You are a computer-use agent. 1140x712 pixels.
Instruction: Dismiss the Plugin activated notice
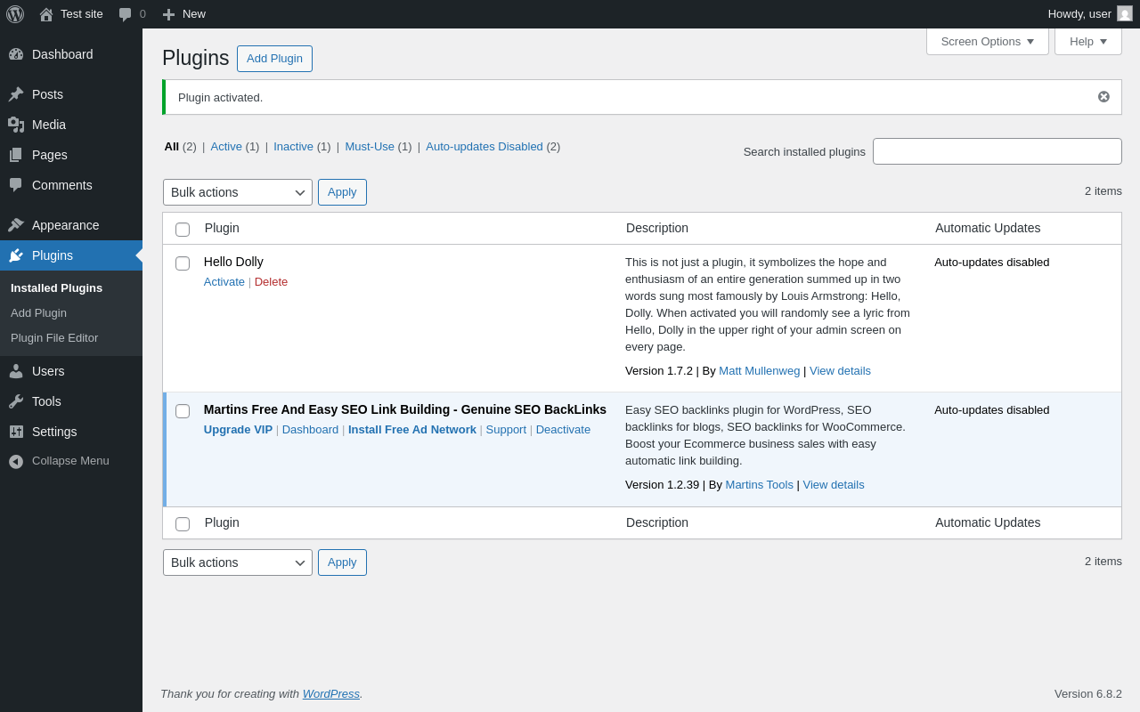point(1103,97)
